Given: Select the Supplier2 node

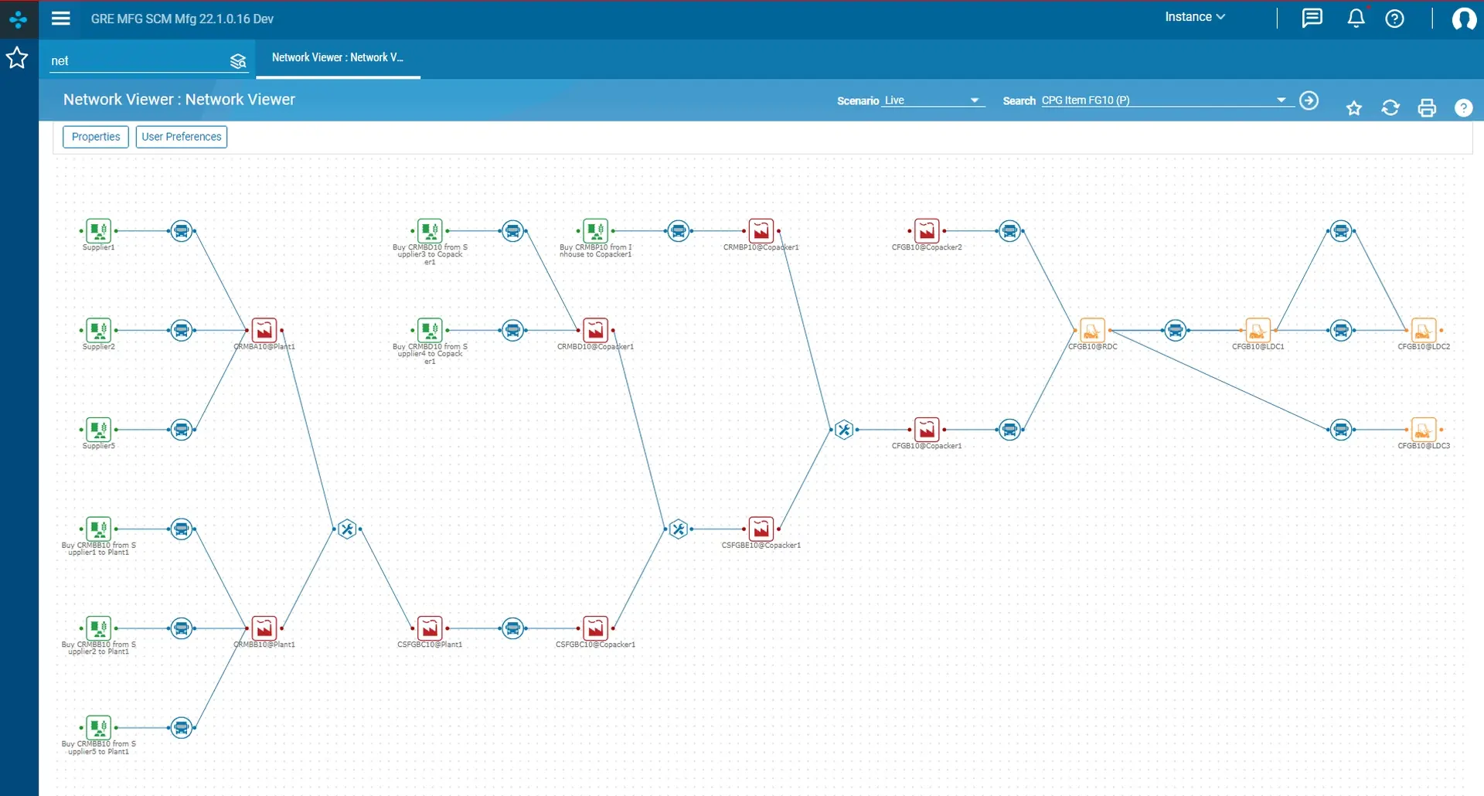Looking at the screenshot, I should [x=99, y=331].
